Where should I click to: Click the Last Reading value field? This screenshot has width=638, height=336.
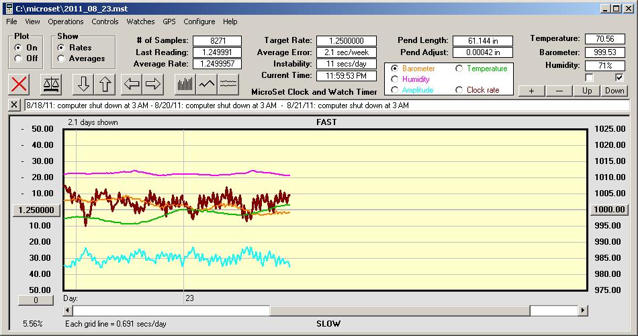pos(218,52)
